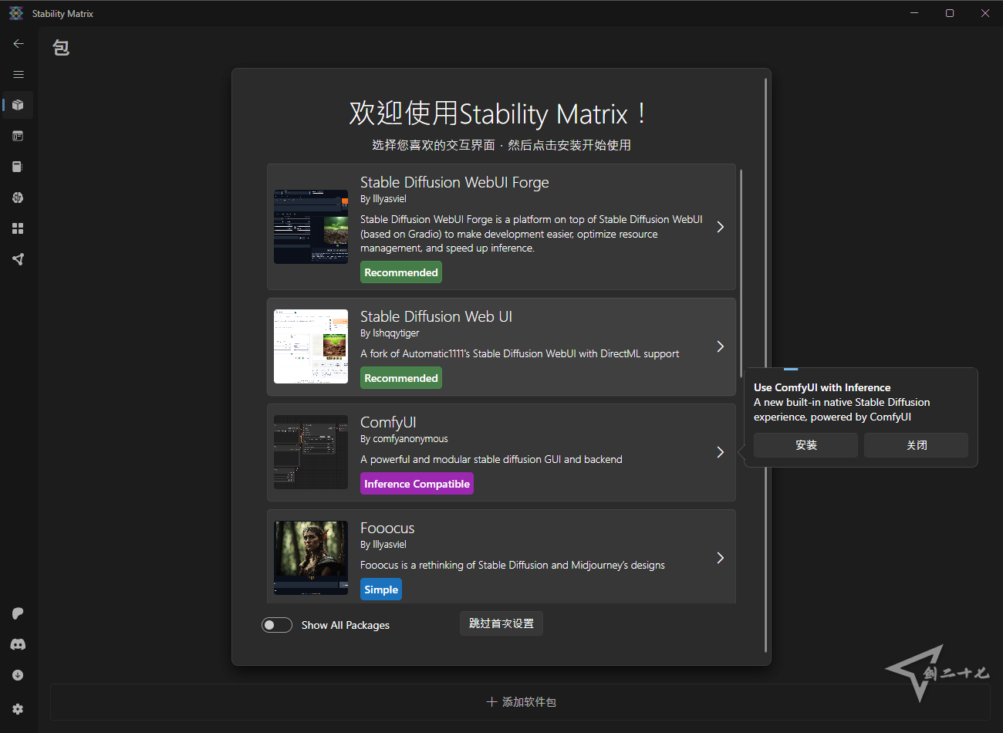Open the settings gear icon
Screen dimensions: 1003x733
click(x=19, y=709)
